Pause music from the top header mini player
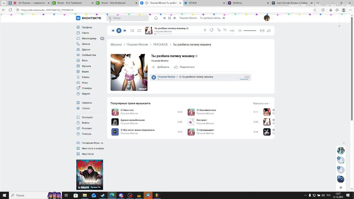Viewport: 354px width, 199px height. [170, 18]
